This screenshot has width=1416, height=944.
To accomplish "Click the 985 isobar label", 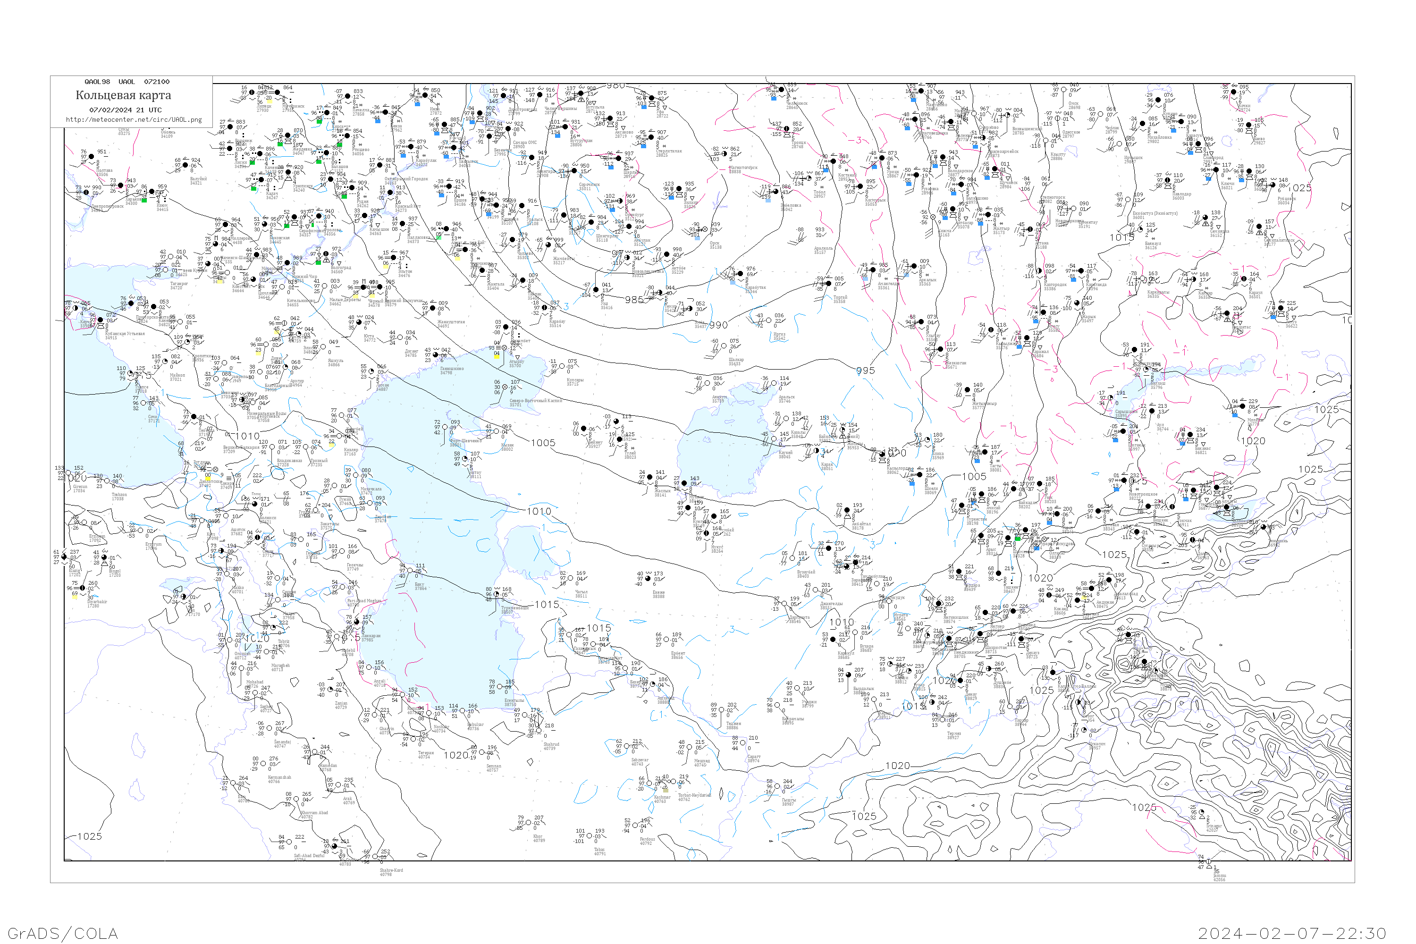I will 634,299.
